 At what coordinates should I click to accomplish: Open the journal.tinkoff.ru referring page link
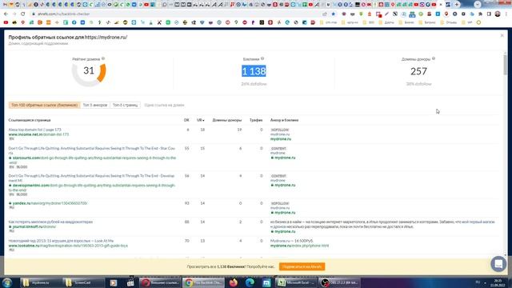point(34,226)
